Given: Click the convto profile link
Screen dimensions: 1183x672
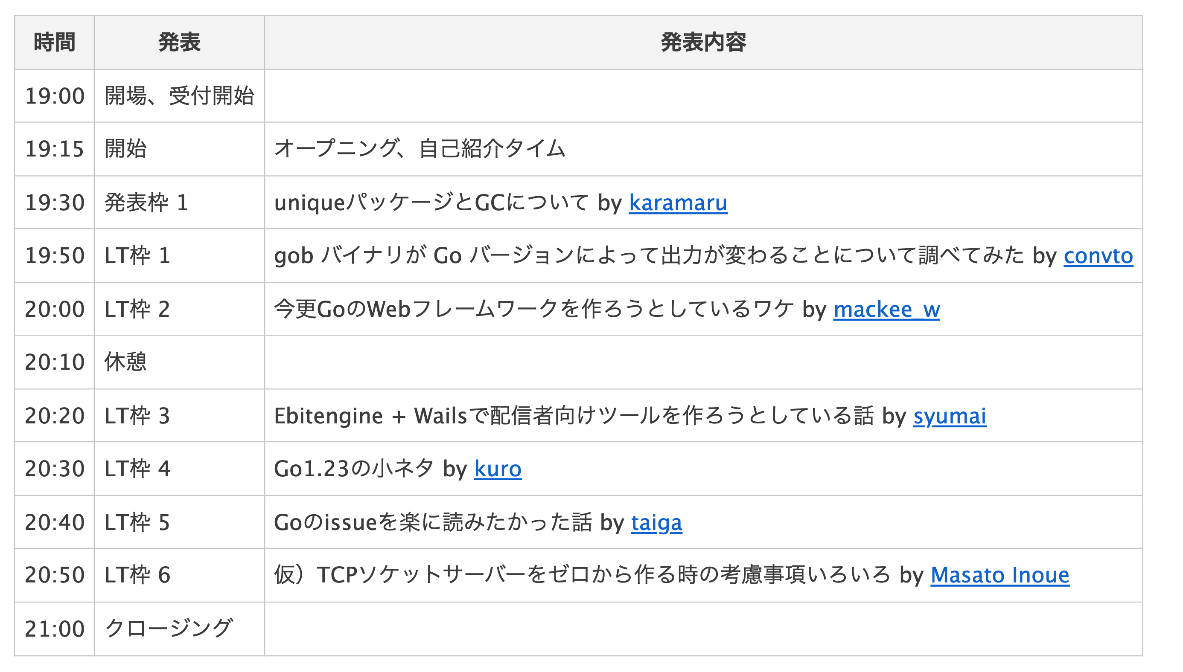Looking at the screenshot, I should pos(1098,256).
